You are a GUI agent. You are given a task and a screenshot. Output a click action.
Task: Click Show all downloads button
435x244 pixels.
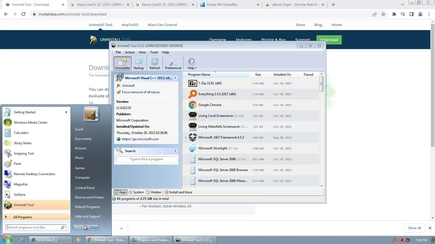point(414,228)
